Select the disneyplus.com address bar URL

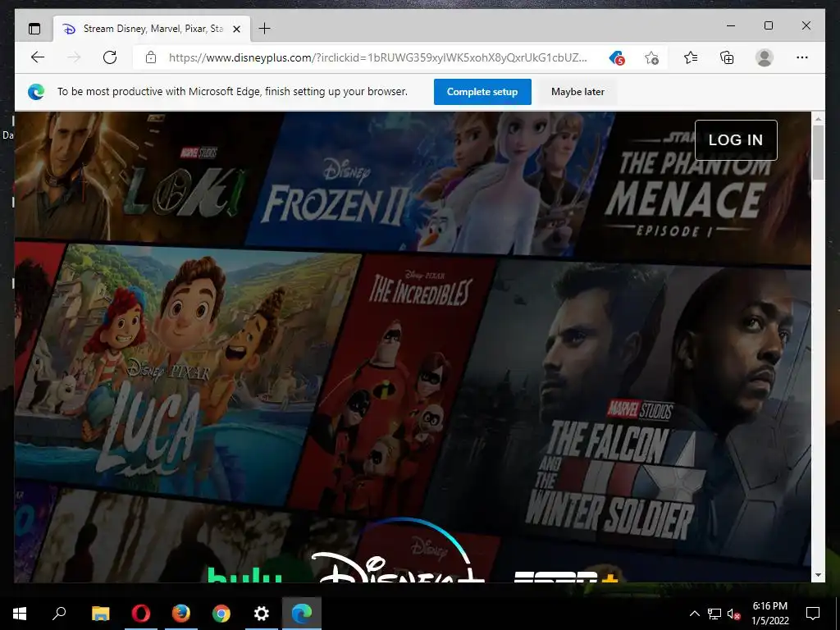377,57
